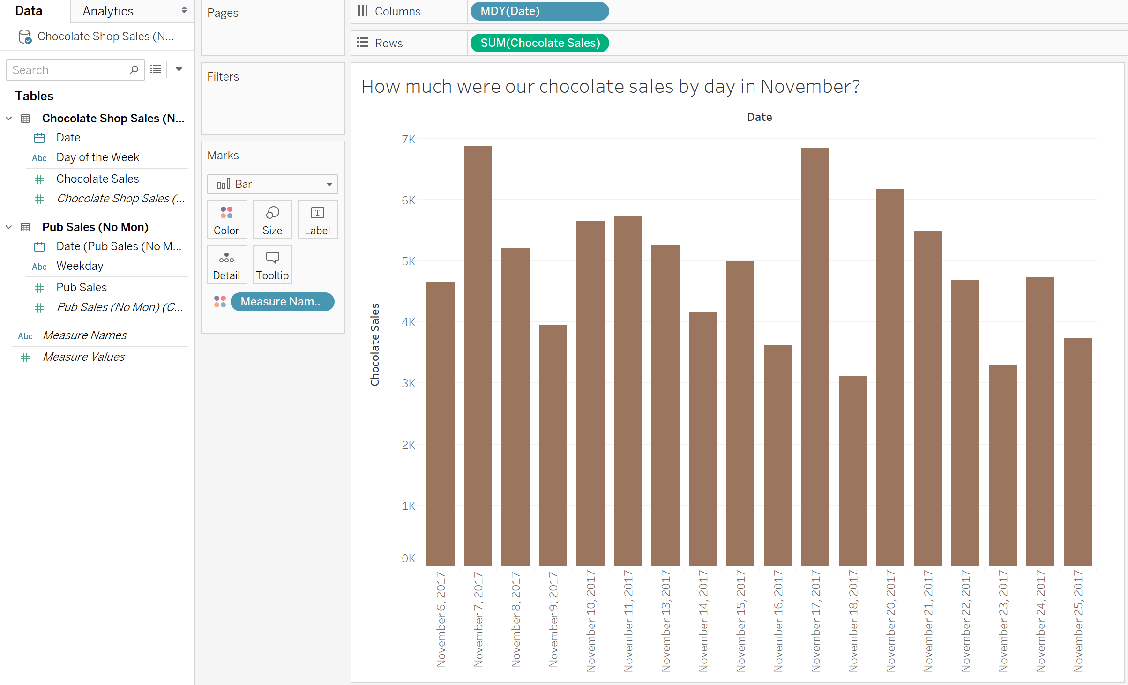The width and height of the screenshot is (1128, 685).
Task: Open the Color marks card
Action: coord(227,219)
